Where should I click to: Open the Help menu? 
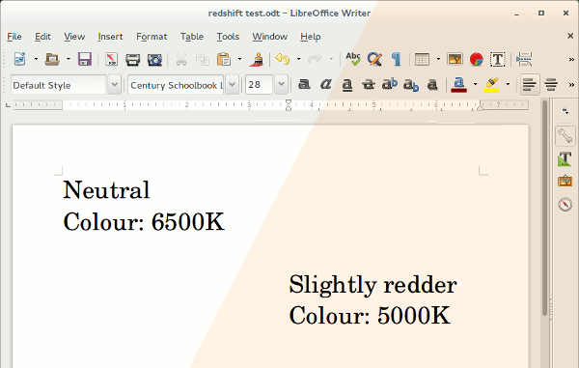click(x=310, y=37)
